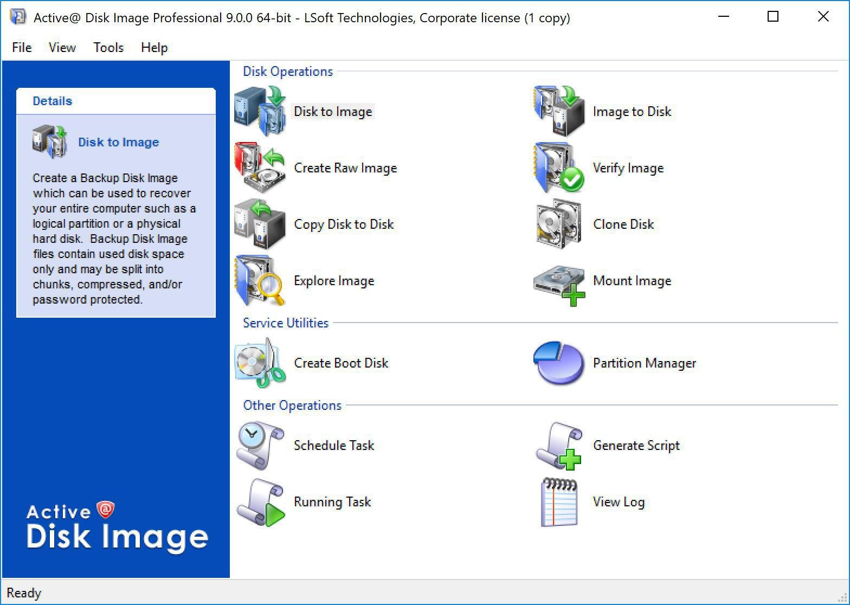Image resolution: width=850 pixels, height=605 pixels.
Task: Select the Create Raw Image icon
Action: (260, 168)
